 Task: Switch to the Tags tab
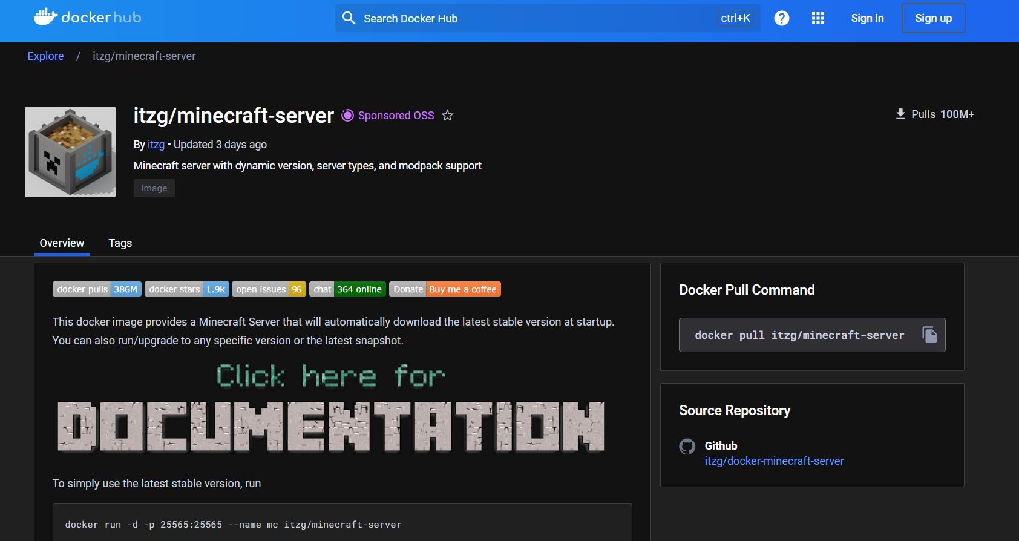tap(120, 243)
